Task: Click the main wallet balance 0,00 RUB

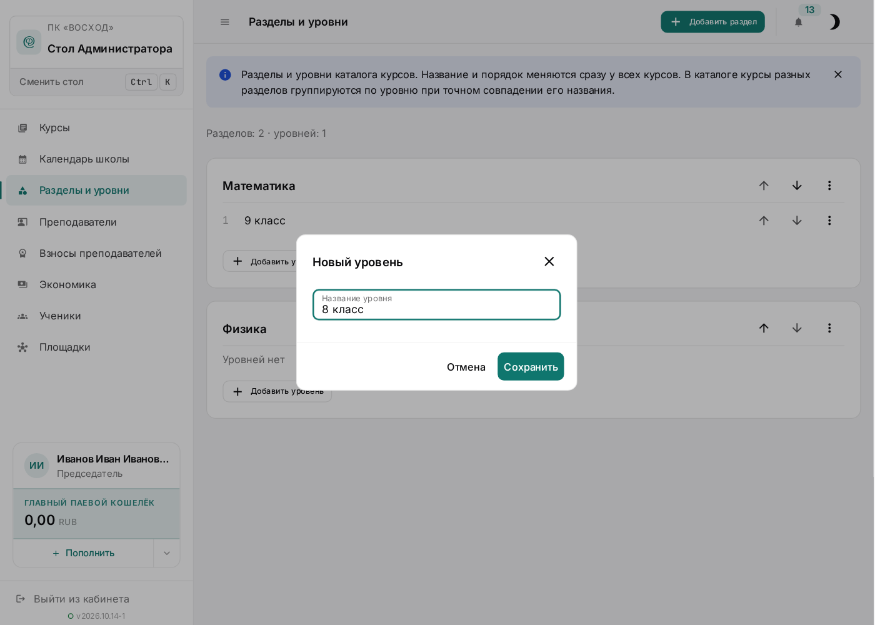Action: coord(51,520)
